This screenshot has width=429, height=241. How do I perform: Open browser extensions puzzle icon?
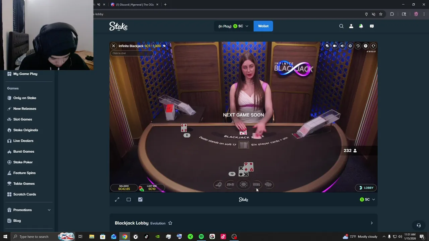tap(392, 14)
